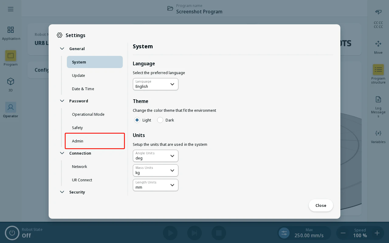Collapse the General section chevron

62,49
